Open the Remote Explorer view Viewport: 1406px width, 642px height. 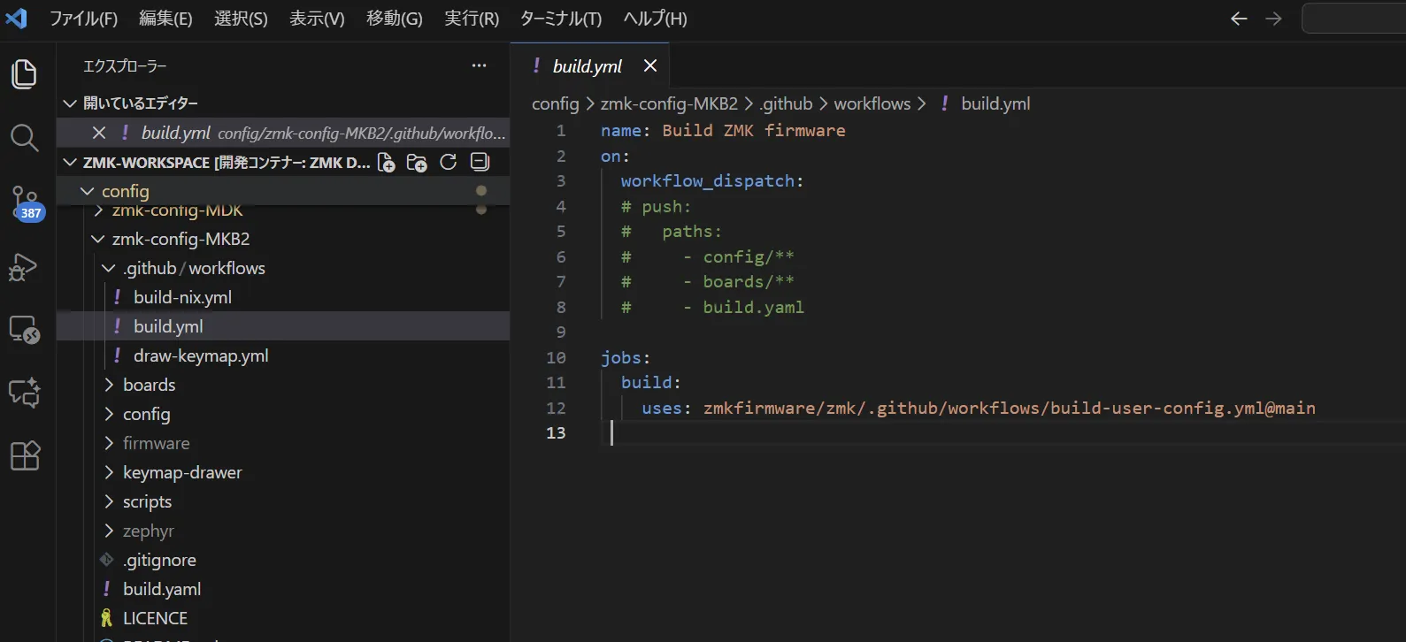[x=24, y=330]
